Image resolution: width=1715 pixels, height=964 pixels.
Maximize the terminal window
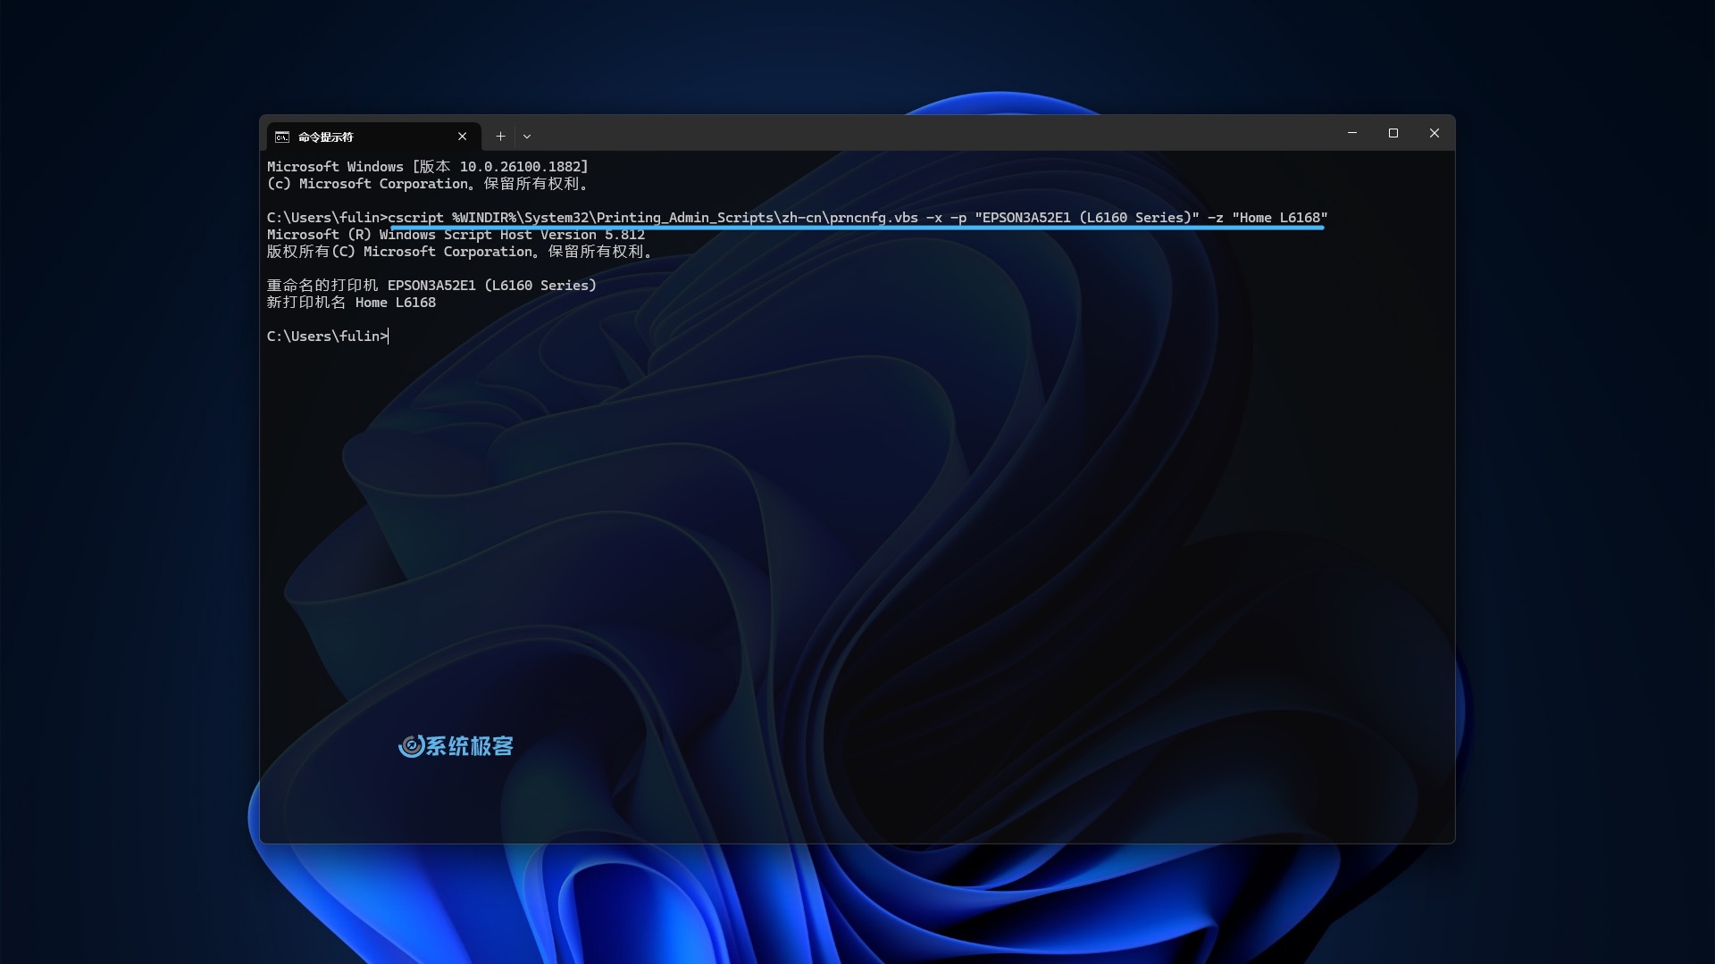1393,133
